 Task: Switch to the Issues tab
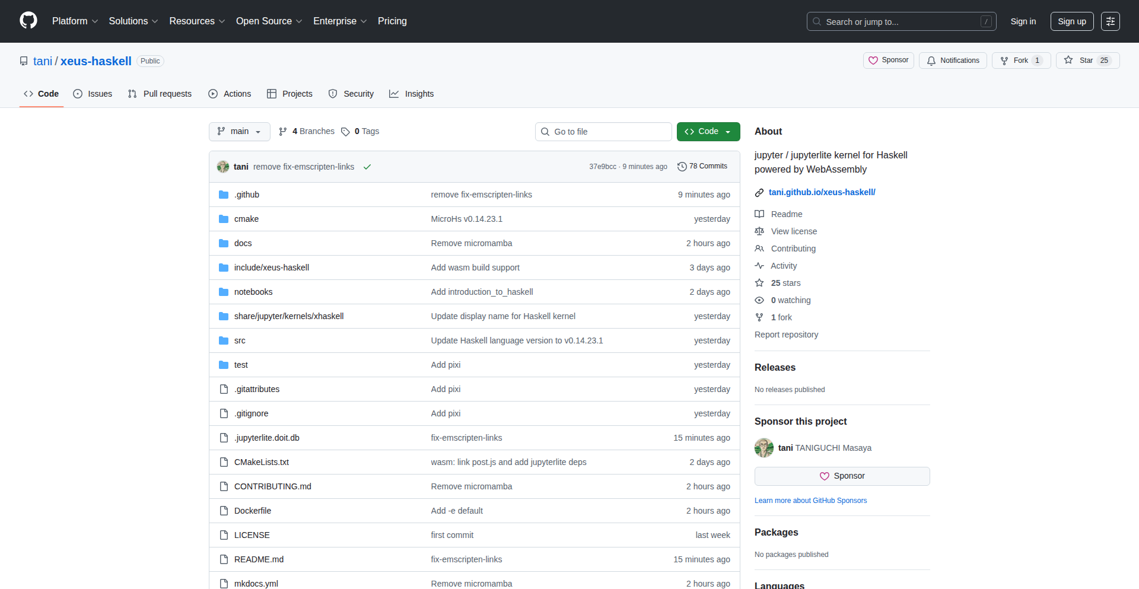pyautogui.click(x=93, y=94)
